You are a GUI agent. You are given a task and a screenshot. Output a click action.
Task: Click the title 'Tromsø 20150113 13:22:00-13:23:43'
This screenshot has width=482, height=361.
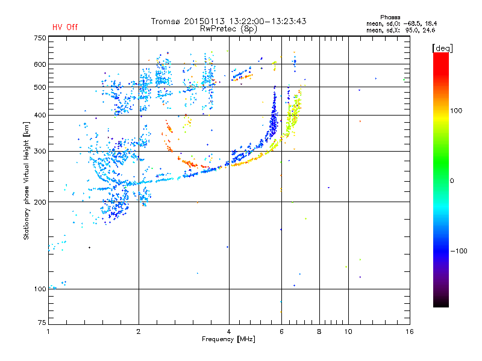228,21
